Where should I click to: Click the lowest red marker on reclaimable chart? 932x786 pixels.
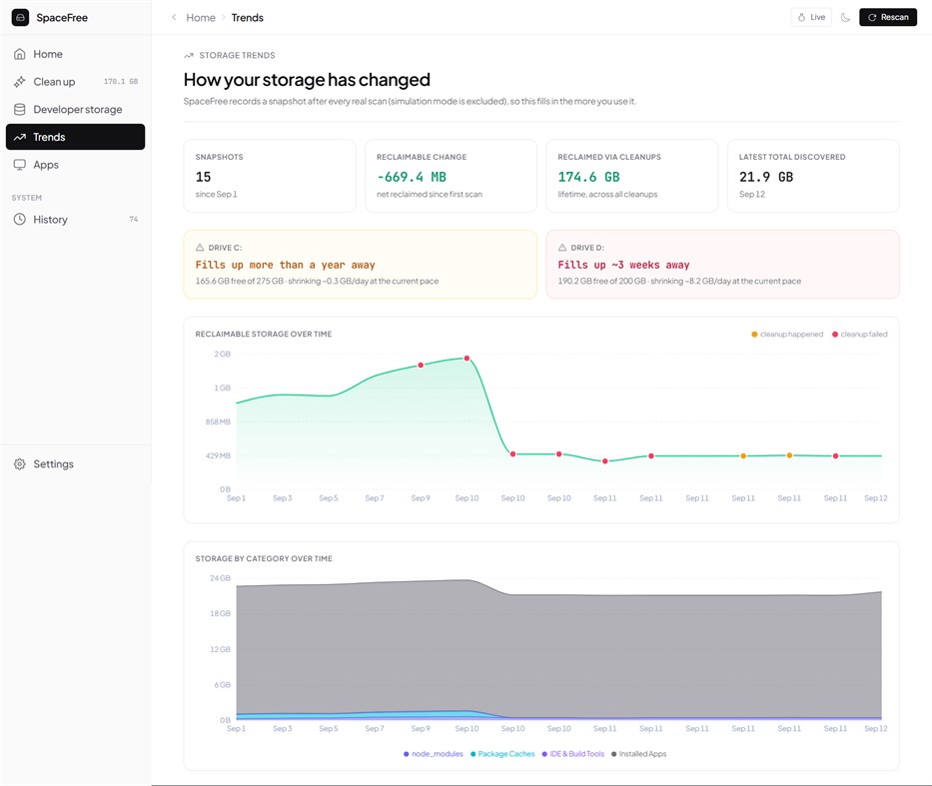605,461
